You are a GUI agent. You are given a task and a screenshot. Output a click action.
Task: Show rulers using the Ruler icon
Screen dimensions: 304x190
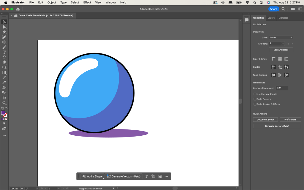(273, 59)
